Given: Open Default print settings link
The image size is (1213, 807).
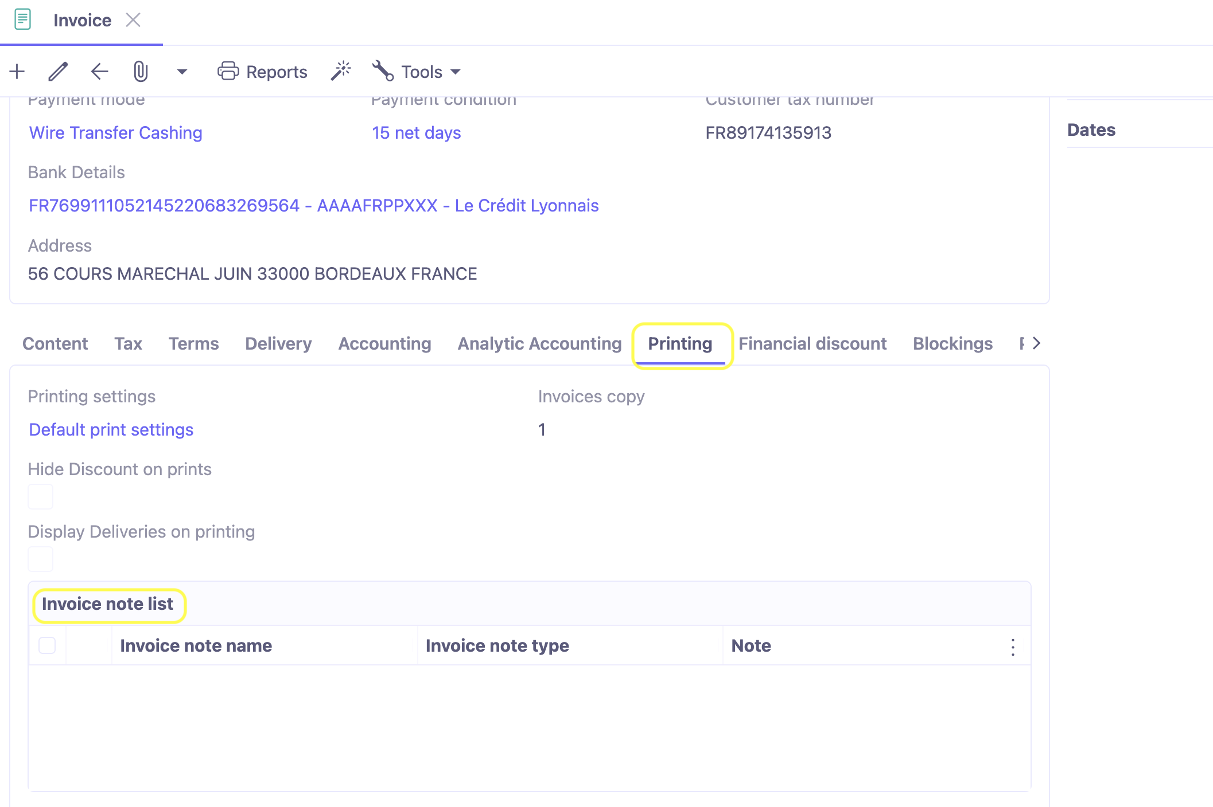Looking at the screenshot, I should [111, 429].
